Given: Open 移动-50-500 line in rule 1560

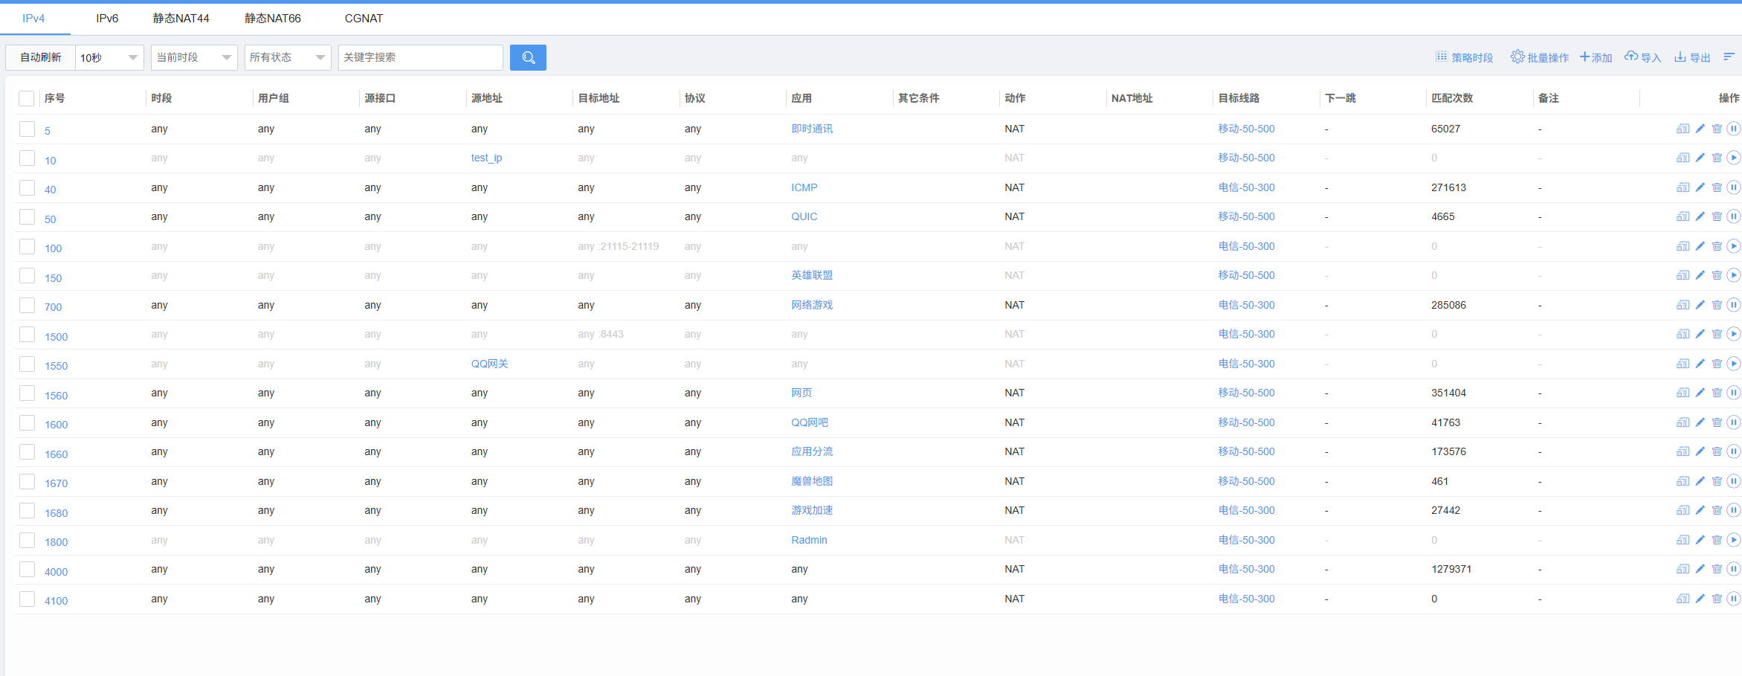Looking at the screenshot, I should (x=1246, y=393).
